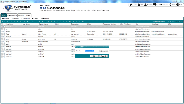
Task: Select the user icon in the Ajay row
Action: pos(4,34)
